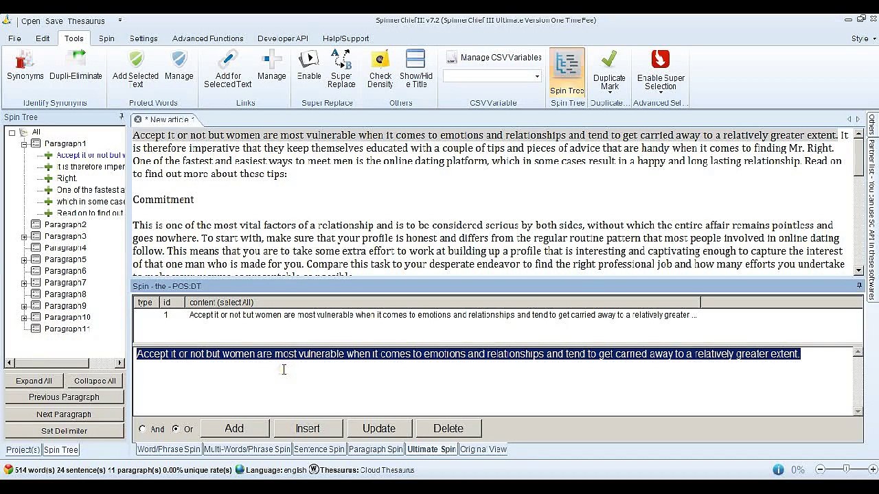Switch to the Project(s) panel tab
The width and height of the screenshot is (879, 494).
(23, 450)
